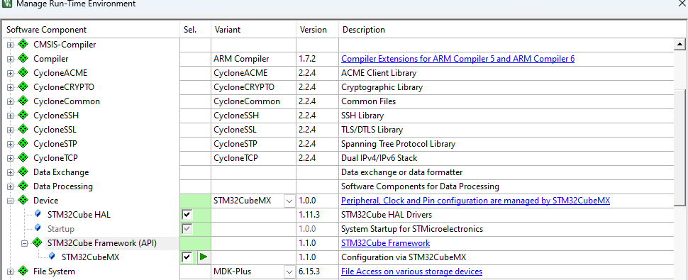Expand the CMSIS-Compiler tree node
Screen dimensions: 688x280
[x=11, y=45]
